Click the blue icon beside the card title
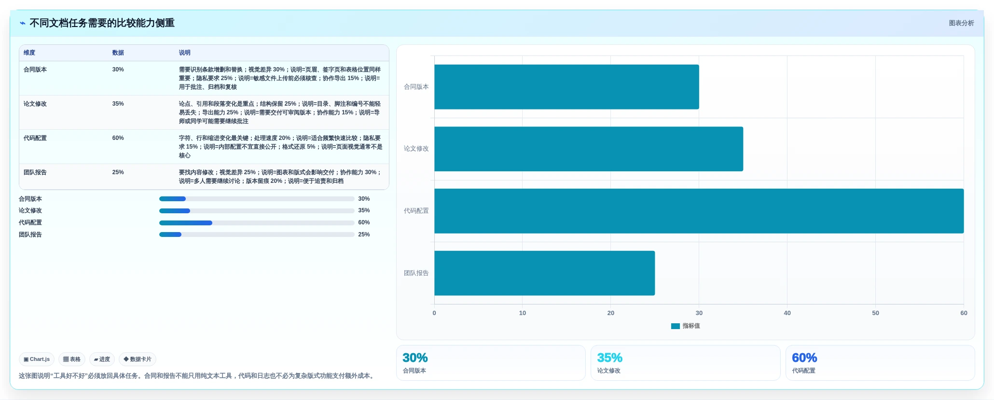 coord(23,23)
